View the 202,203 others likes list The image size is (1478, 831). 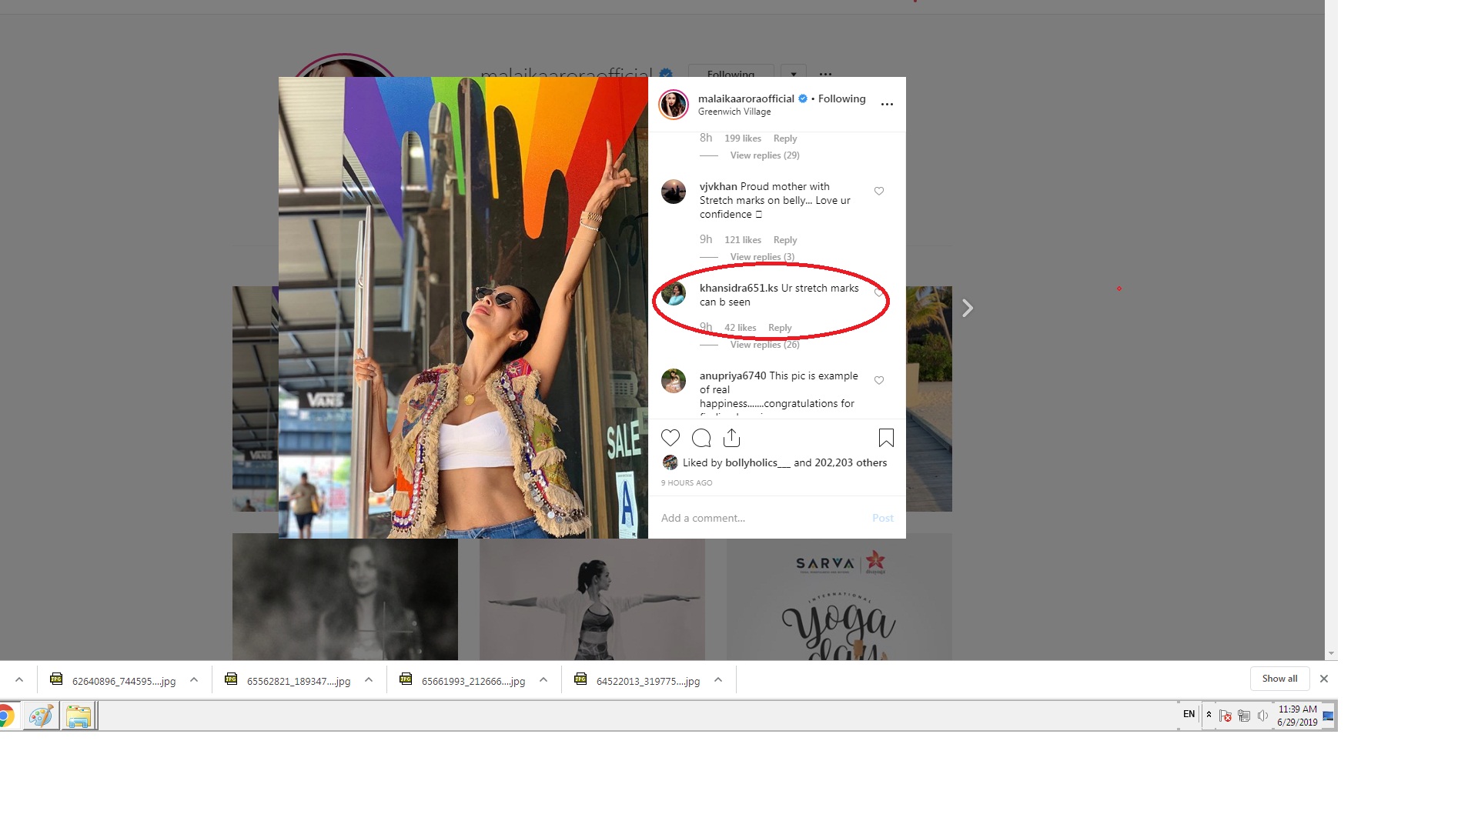(x=851, y=462)
